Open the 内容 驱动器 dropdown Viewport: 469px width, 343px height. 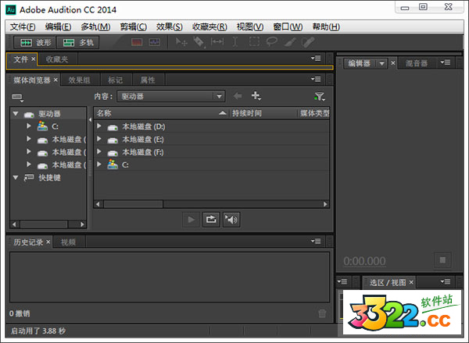point(171,97)
